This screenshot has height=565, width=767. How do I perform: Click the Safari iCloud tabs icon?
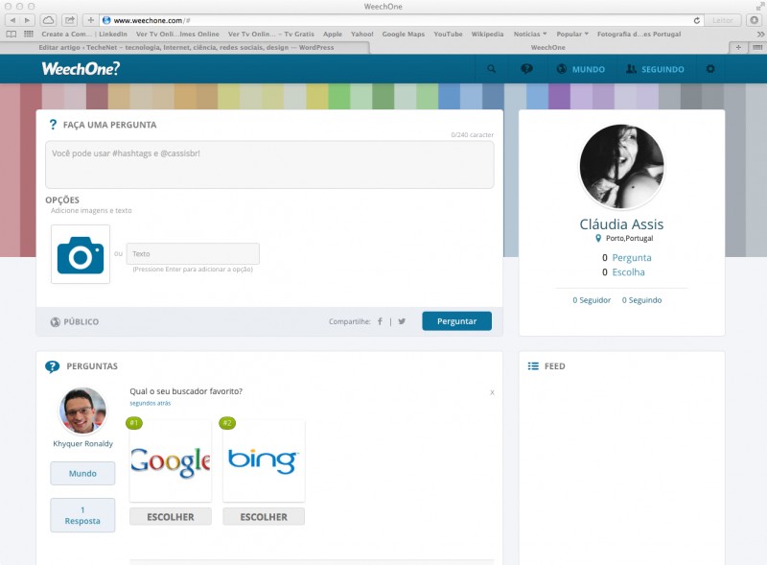pyautogui.click(x=48, y=20)
